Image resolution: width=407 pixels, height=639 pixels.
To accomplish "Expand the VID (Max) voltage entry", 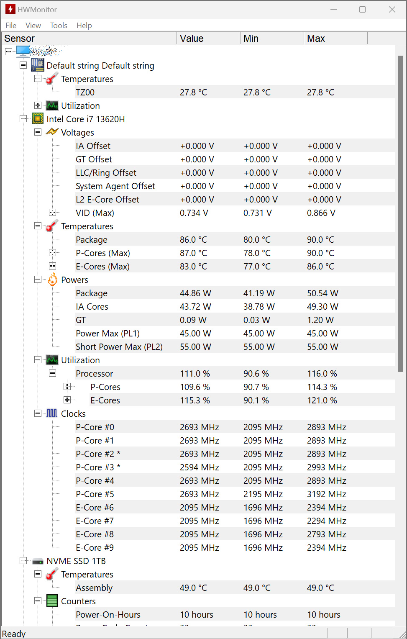I will pos(52,213).
